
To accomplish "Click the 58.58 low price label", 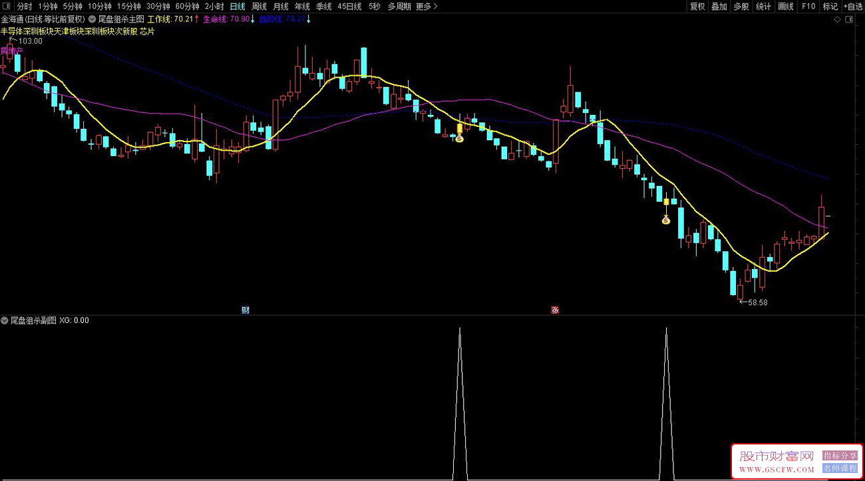I will [757, 302].
